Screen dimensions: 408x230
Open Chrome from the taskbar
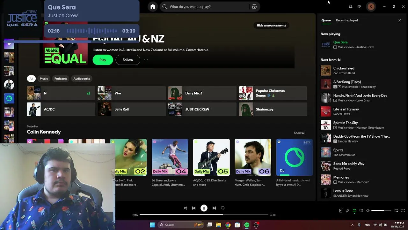click(228, 225)
